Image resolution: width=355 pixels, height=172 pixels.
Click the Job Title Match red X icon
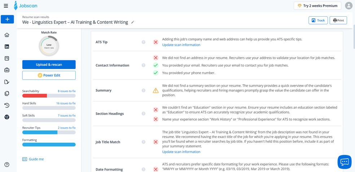click(x=155, y=142)
